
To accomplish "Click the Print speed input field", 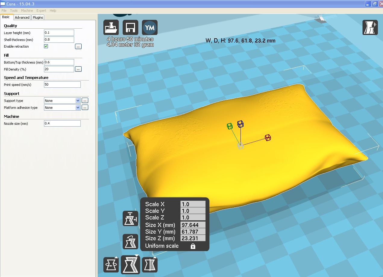I will click(x=62, y=84).
